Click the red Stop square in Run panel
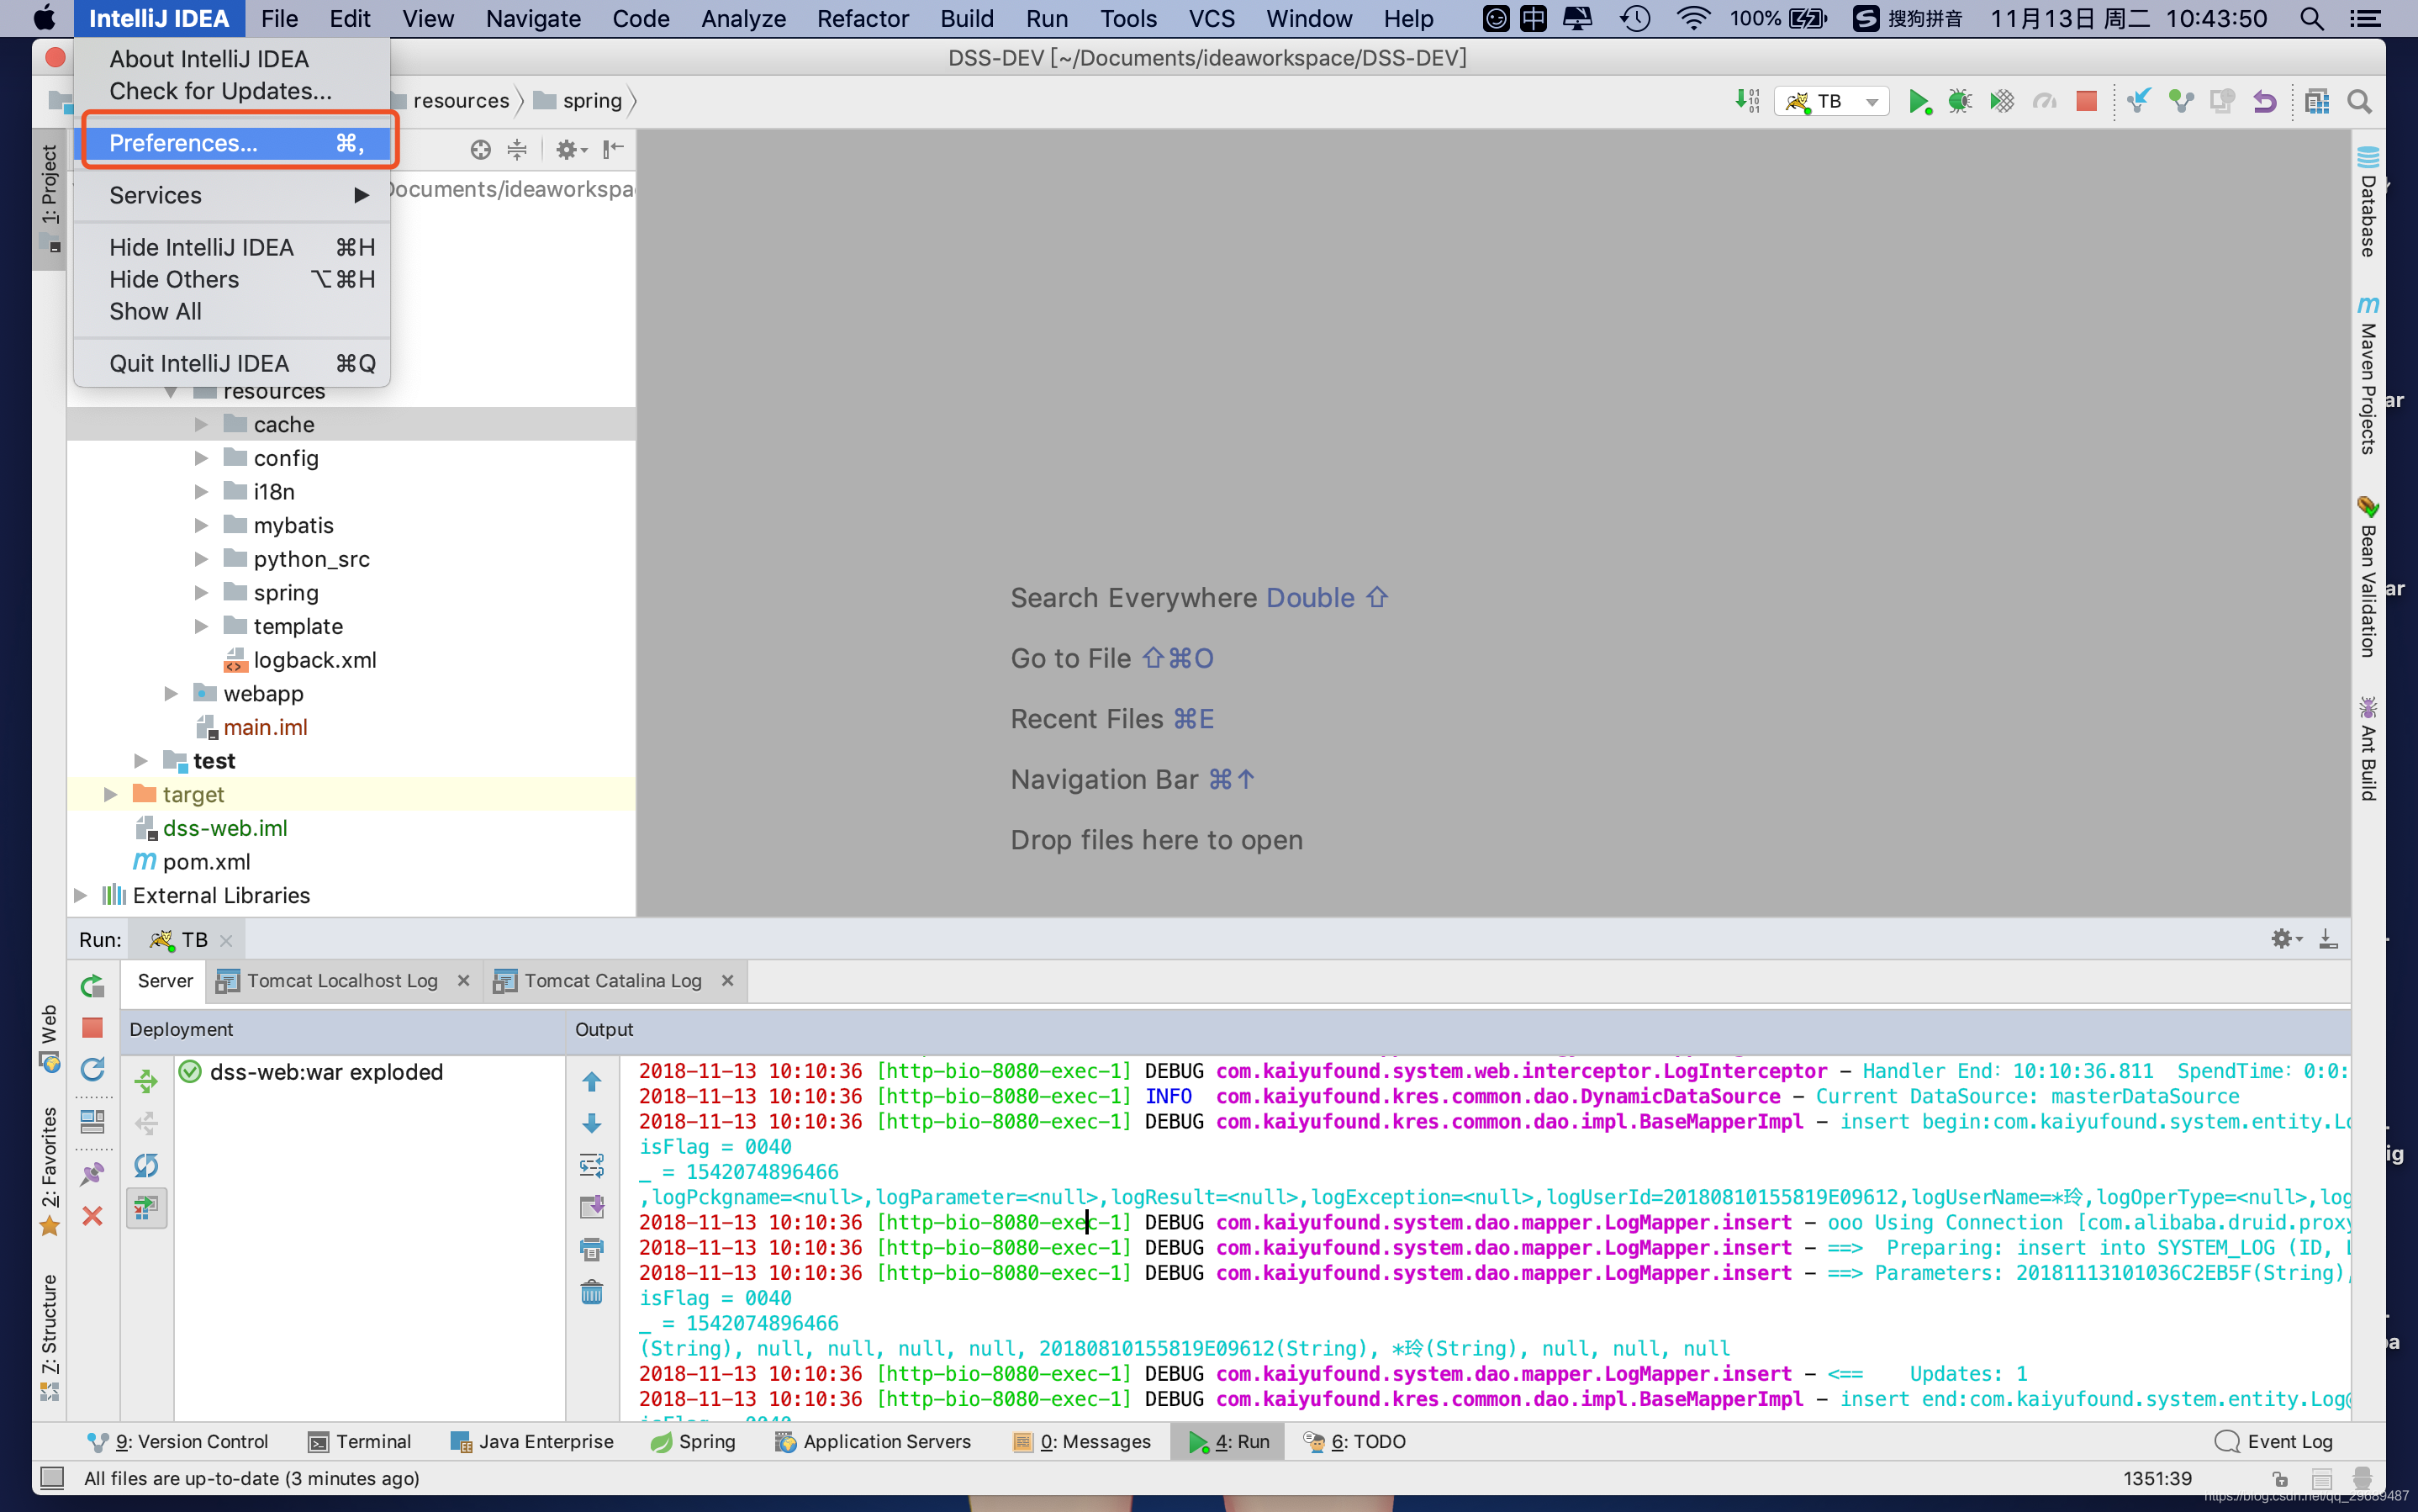 (93, 1028)
